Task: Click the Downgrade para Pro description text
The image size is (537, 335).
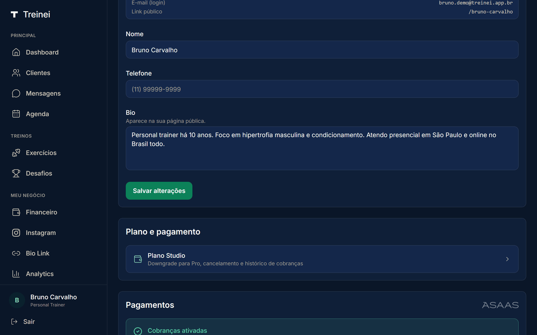Action: coord(225,264)
